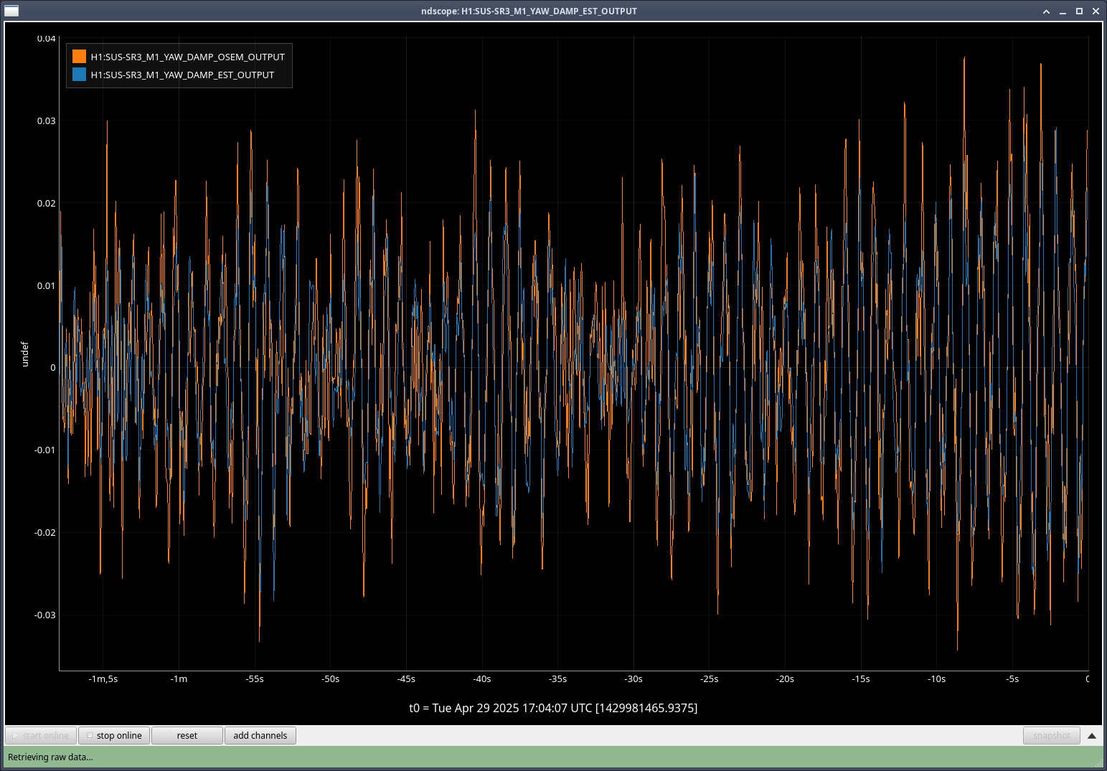
Task: Click the shade window up-arrow in the title bar
Action: tap(1046, 11)
